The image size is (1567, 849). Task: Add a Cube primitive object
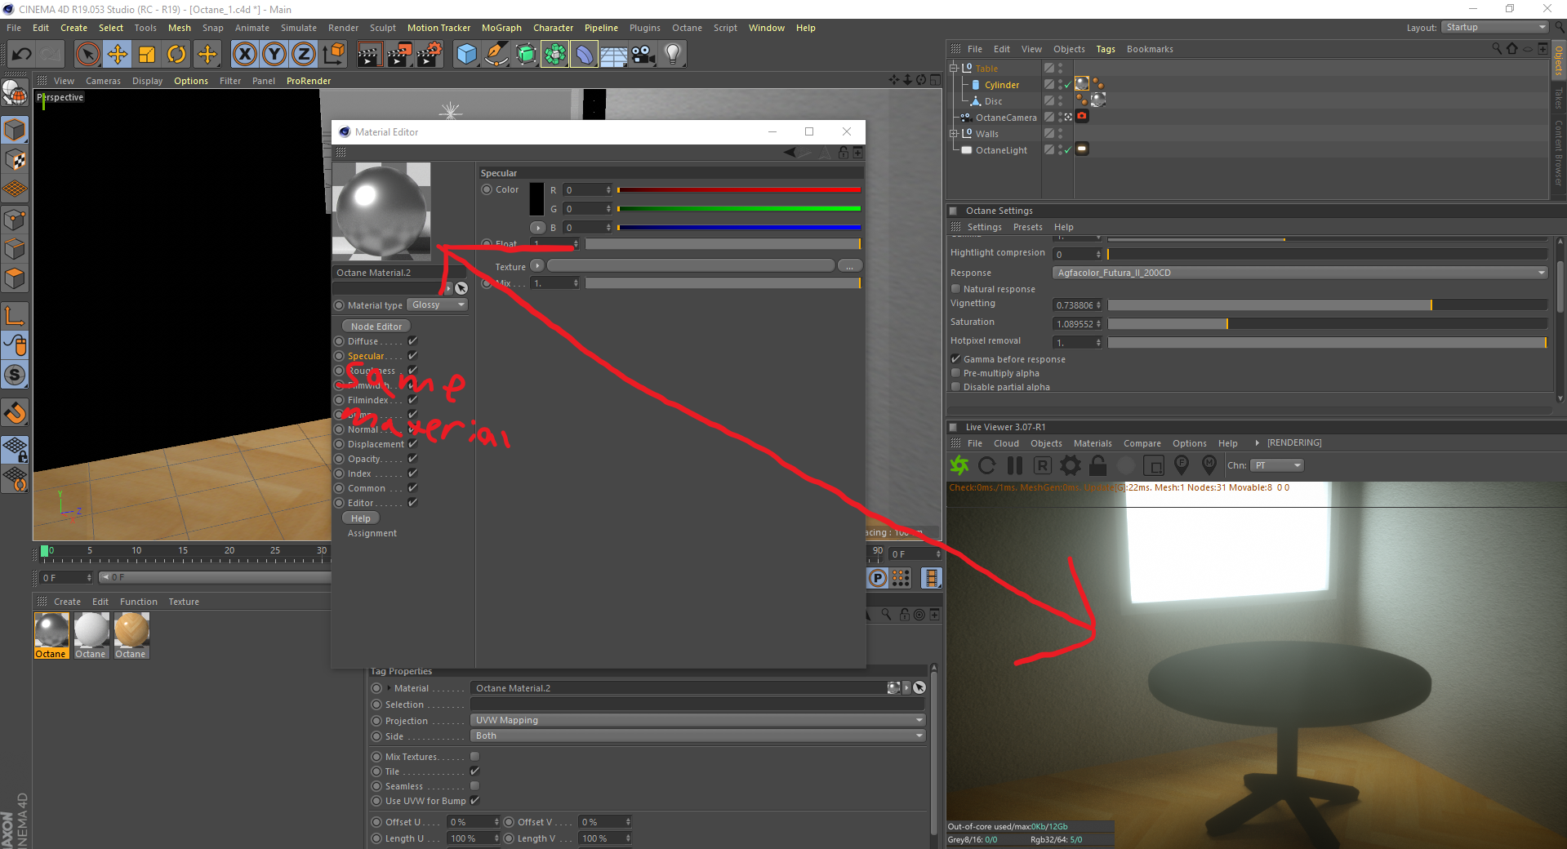[x=466, y=55]
